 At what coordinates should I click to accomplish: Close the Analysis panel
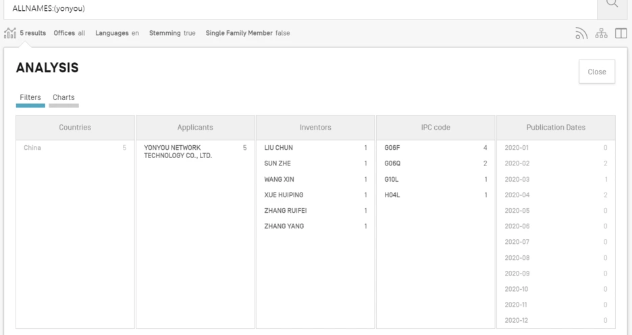tap(597, 72)
